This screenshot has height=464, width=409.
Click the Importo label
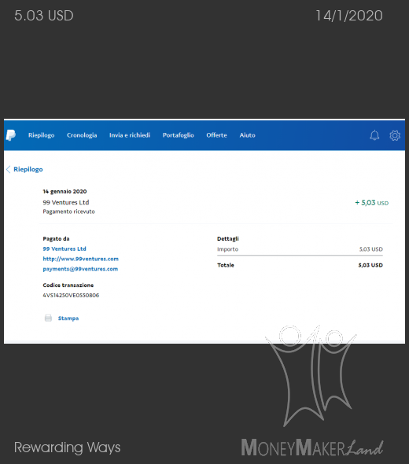click(227, 249)
